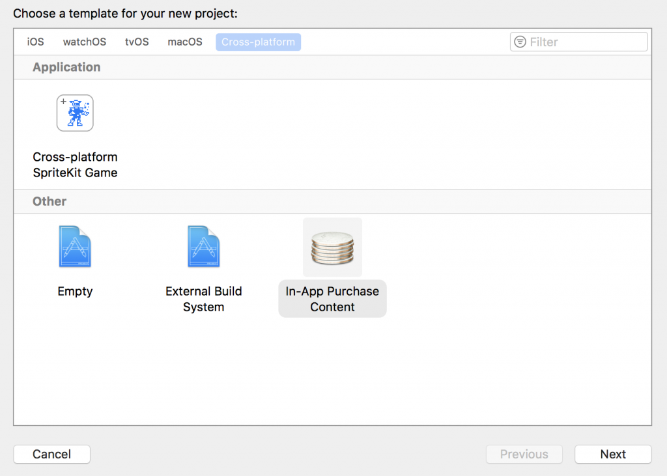Cancel the new project dialog
The image size is (667, 476).
(x=52, y=454)
